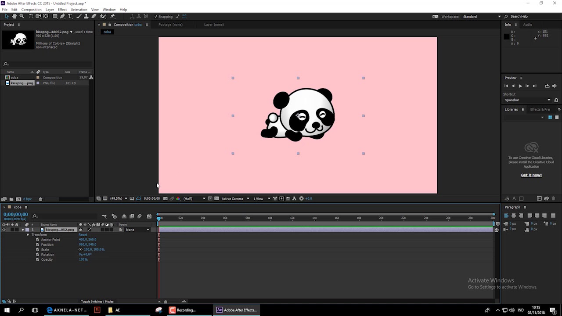The image size is (562, 316).
Task: Select the Rotation tool
Action: click(x=31, y=16)
